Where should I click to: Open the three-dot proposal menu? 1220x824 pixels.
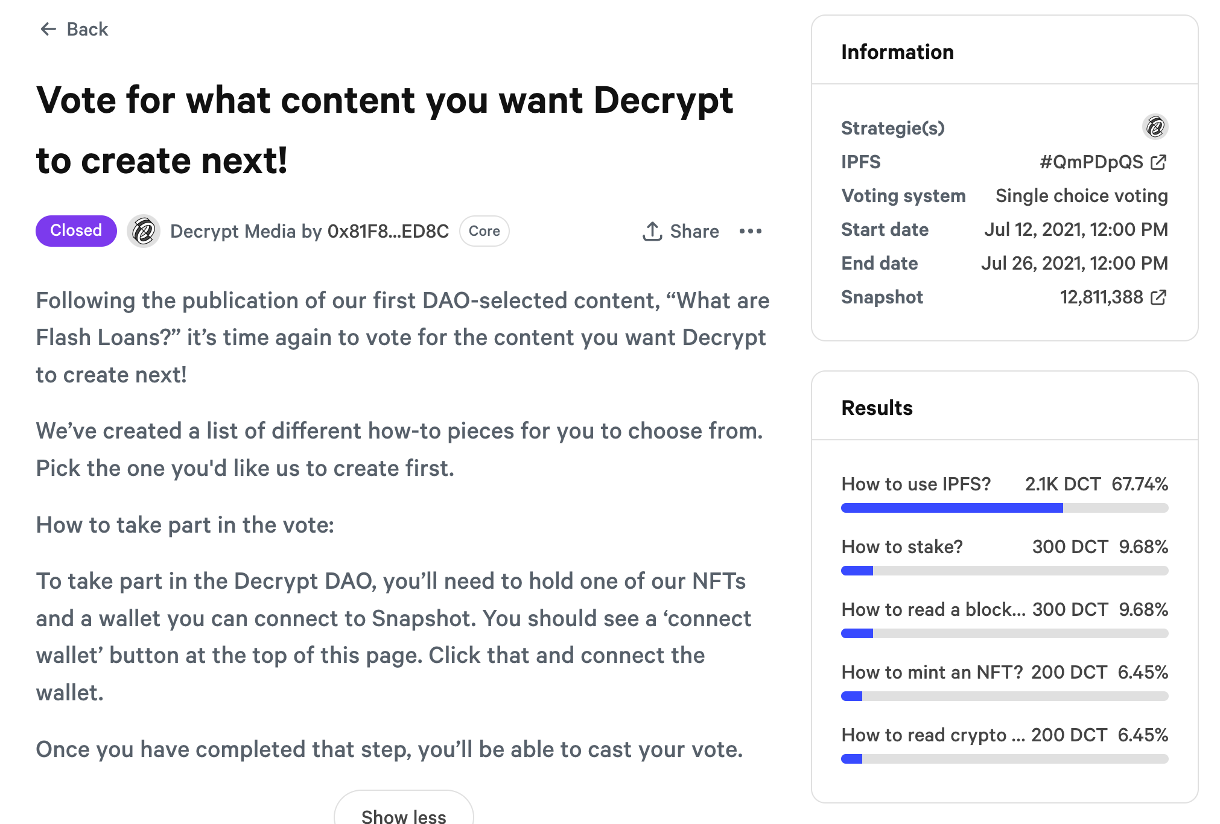tap(749, 232)
